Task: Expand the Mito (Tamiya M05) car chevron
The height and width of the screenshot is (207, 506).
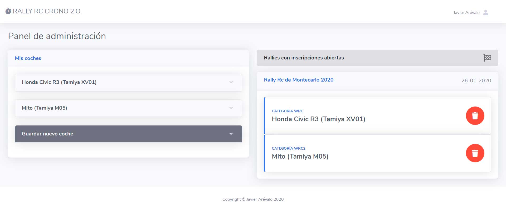Action: [231, 108]
